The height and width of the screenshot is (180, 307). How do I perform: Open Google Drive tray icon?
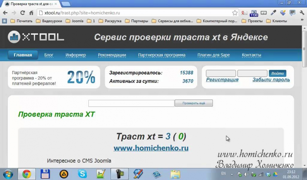275,174
